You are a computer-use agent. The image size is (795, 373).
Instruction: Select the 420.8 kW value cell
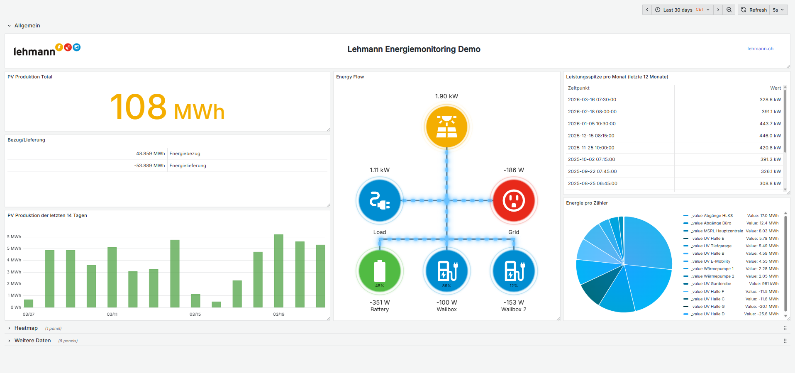click(x=770, y=148)
